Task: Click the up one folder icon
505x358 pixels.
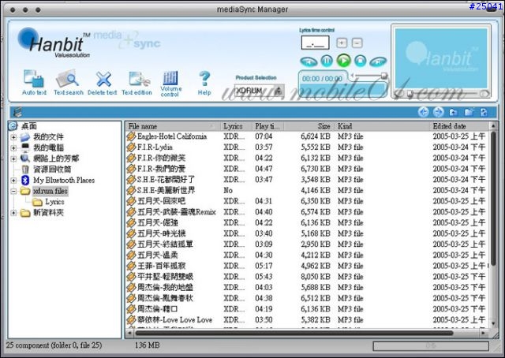Action: [454, 112]
